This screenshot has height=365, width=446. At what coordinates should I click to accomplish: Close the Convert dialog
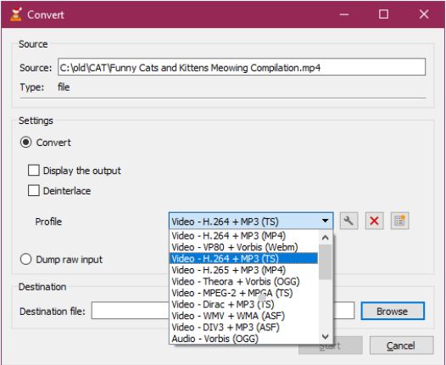(424, 14)
